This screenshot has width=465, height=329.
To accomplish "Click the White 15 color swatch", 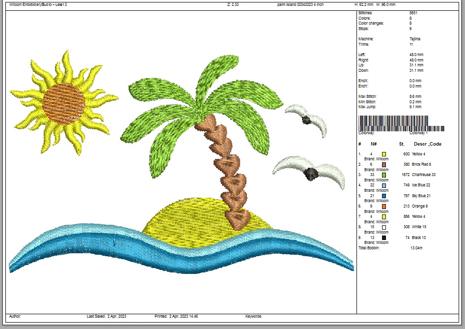I will click(x=383, y=227).
